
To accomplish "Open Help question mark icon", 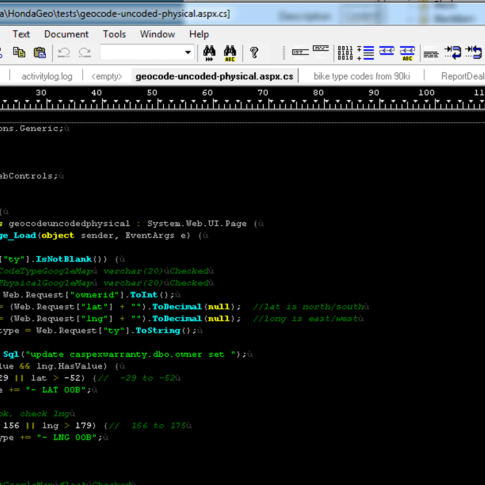I will click(254, 53).
